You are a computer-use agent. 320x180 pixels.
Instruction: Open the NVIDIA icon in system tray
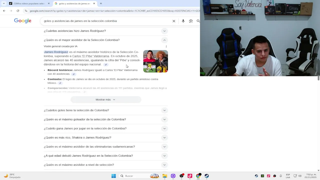pos(262,176)
